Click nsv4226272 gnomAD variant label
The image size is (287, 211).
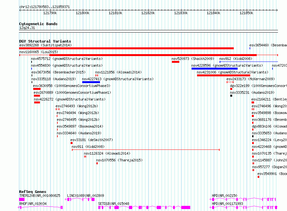(70, 99)
